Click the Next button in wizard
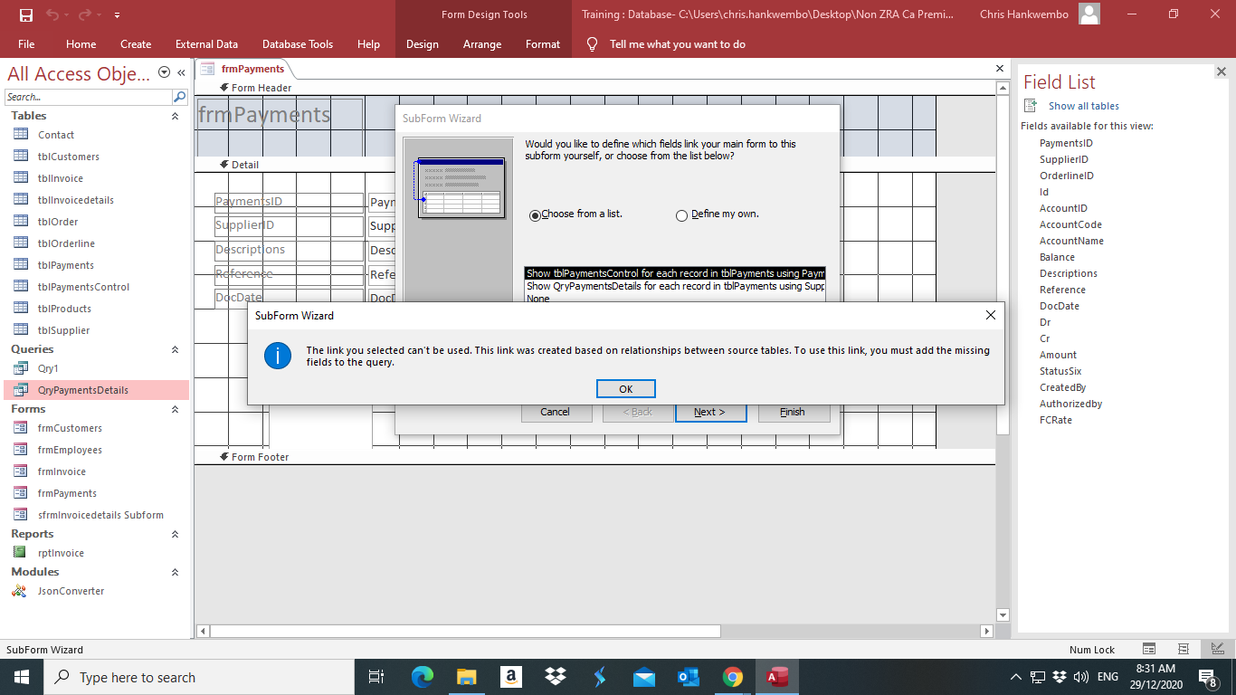Viewport: 1236px width, 695px height. tap(711, 412)
